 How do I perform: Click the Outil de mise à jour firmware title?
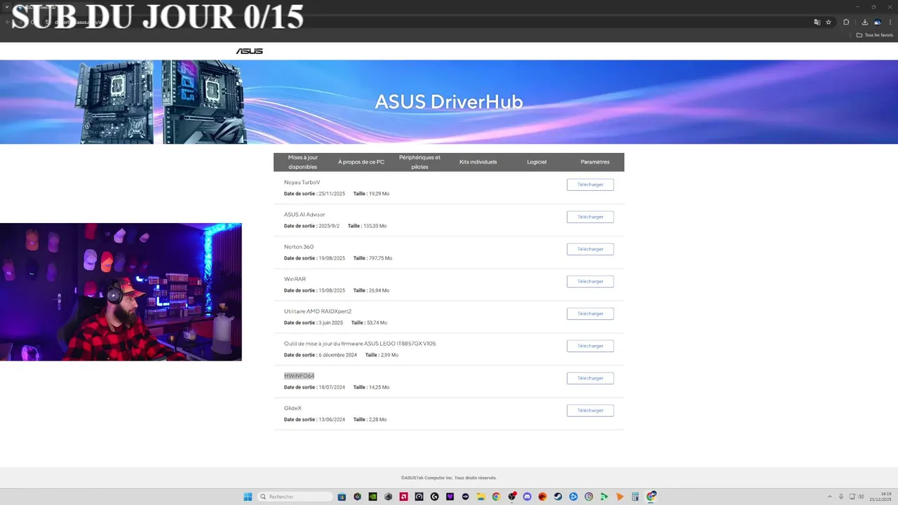(x=360, y=344)
